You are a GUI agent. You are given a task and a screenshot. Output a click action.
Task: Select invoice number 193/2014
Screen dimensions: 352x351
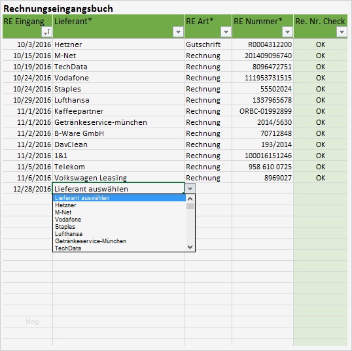click(x=262, y=144)
